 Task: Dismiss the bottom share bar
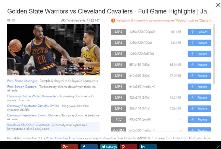tap(218, 147)
